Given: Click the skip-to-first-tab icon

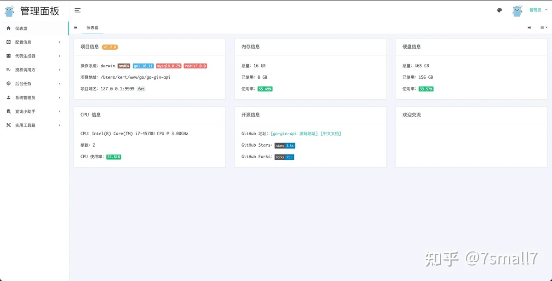Looking at the screenshot, I should (x=75, y=28).
